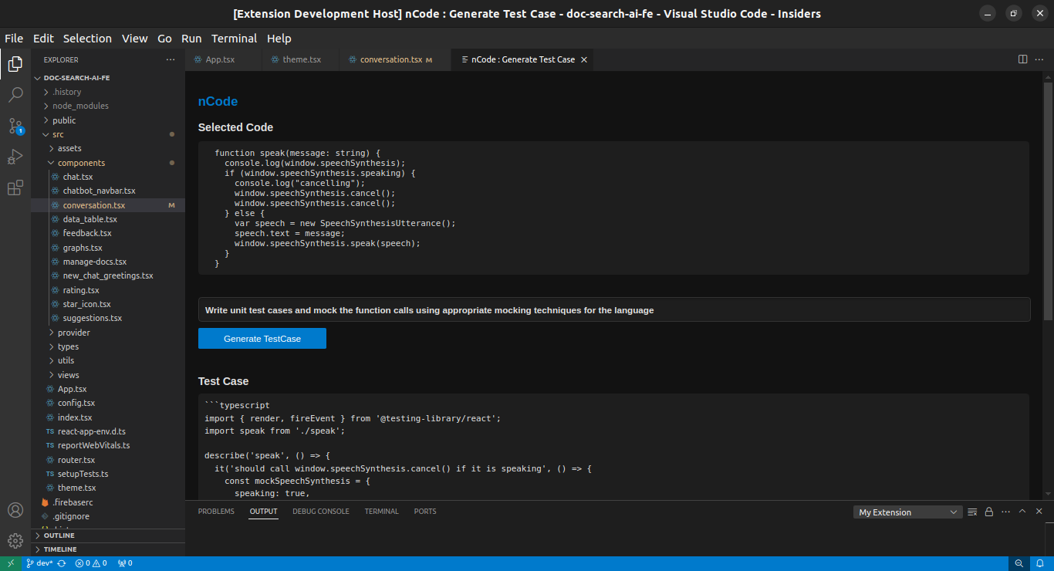The image size is (1054, 571).
Task: Open the Run menu
Action: click(191, 39)
